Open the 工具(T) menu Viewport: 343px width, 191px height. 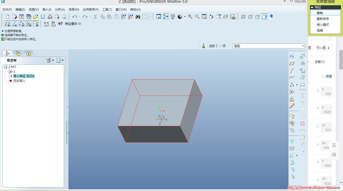(107, 10)
